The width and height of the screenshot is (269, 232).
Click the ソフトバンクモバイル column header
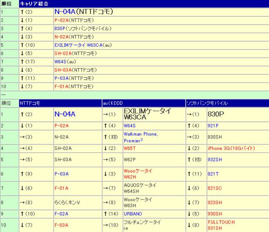click(x=207, y=103)
